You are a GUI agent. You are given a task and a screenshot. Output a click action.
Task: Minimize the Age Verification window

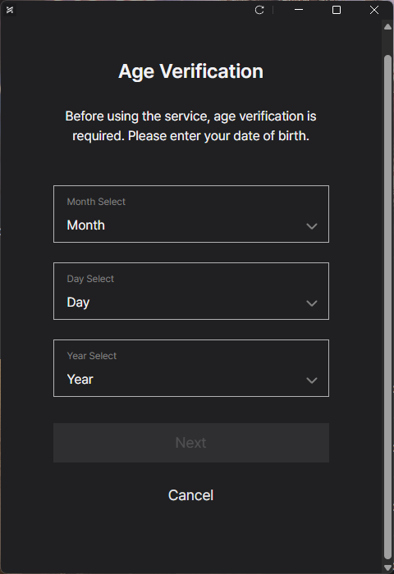(299, 10)
